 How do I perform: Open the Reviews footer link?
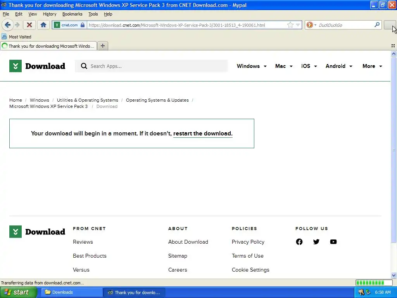tap(83, 242)
